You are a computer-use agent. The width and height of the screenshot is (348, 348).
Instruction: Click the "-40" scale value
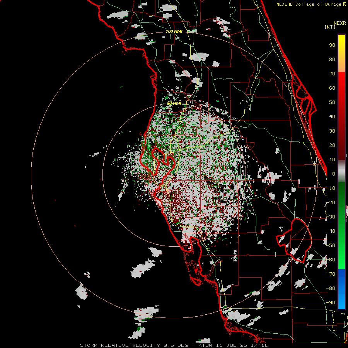pos(331,231)
